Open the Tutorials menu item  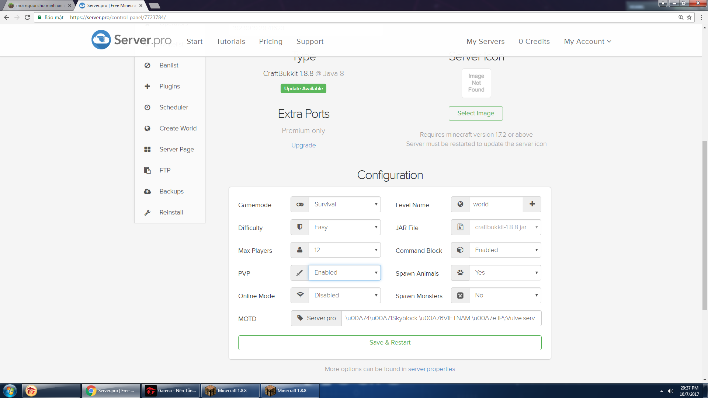(230, 41)
